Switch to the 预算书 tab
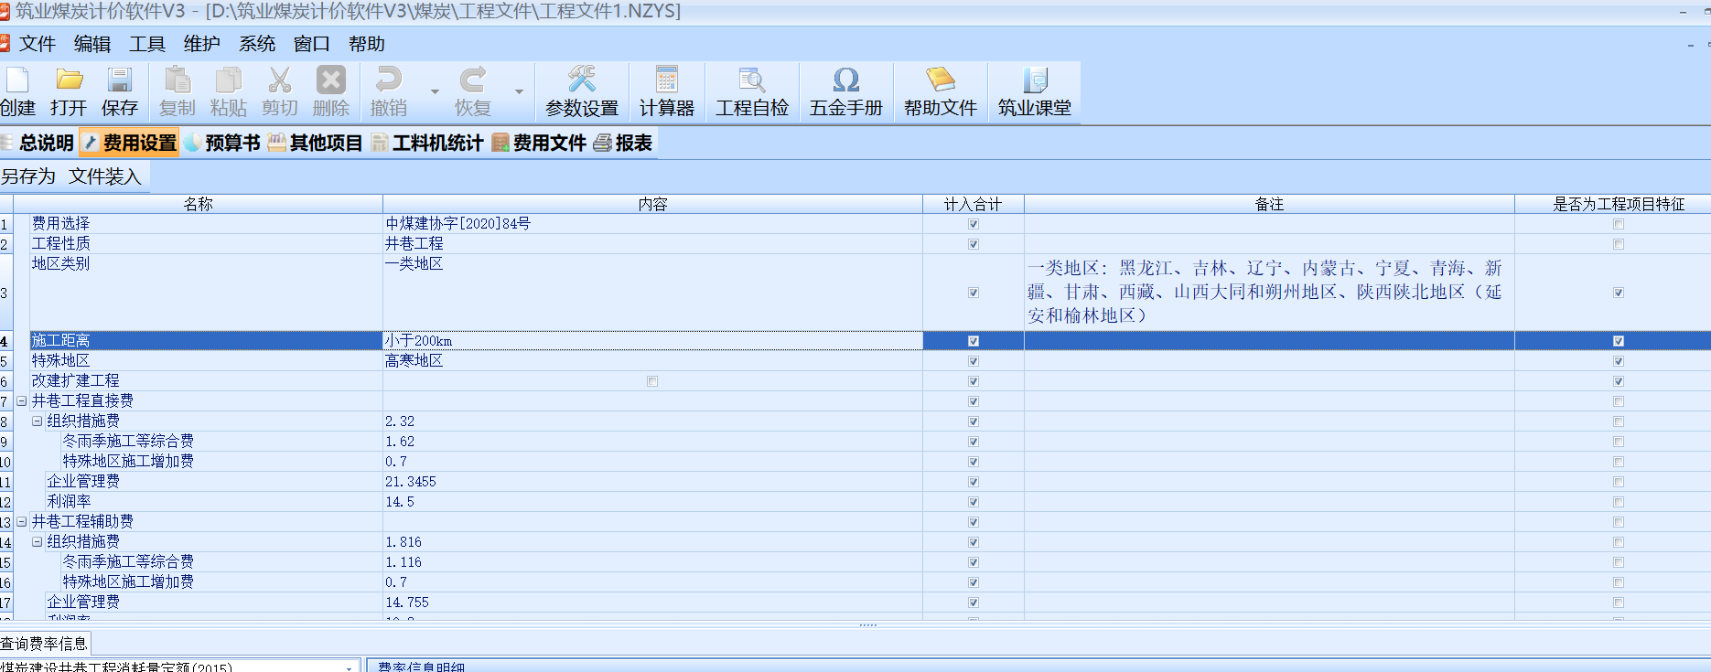Viewport: 1711px width, 672px height. pyautogui.click(x=222, y=143)
